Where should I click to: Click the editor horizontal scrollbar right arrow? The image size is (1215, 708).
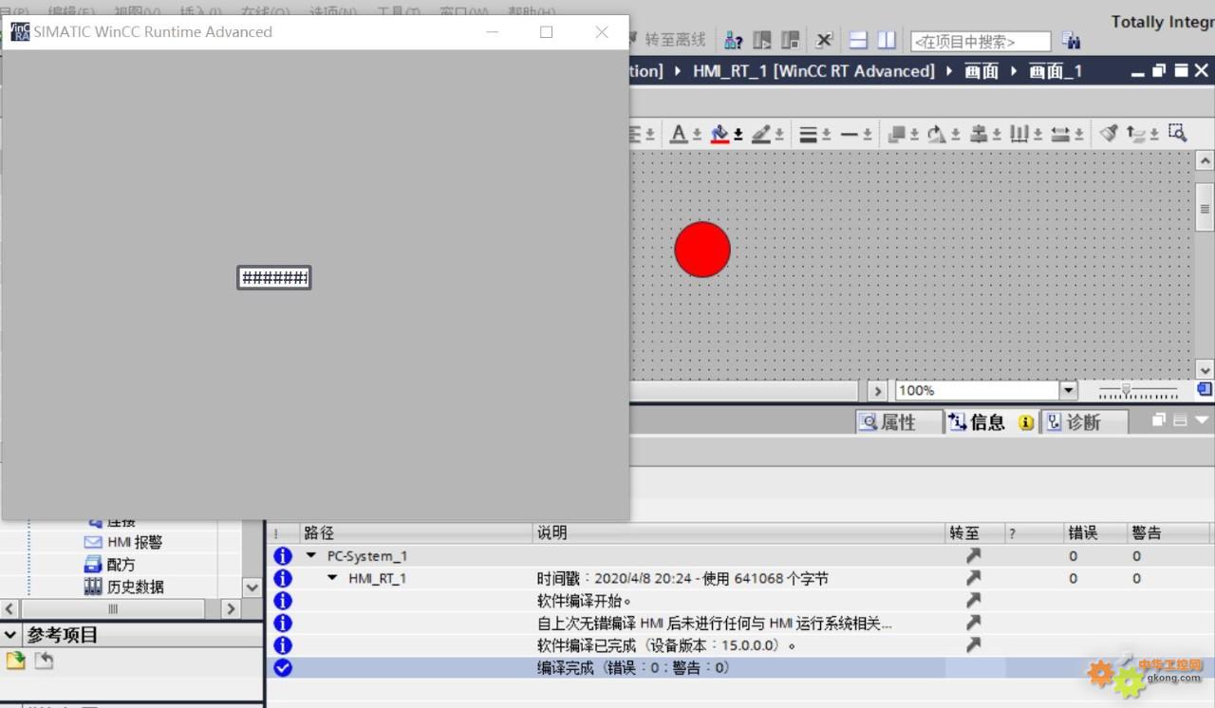(878, 390)
